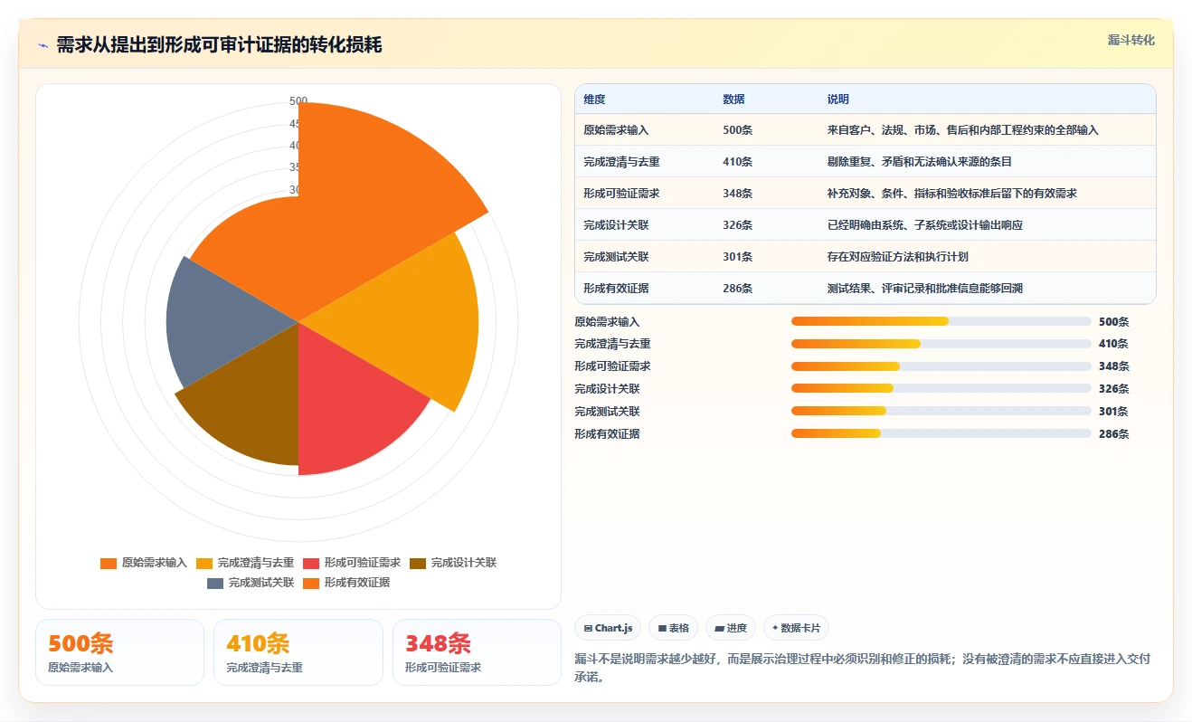Click the 漏斗转化 label in header
1192x722 pixels.
tap(1131, 41)
